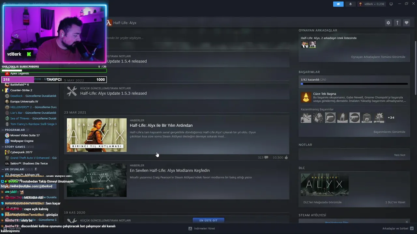
Task: Click wrench icon of Update 1.5.3 notes
Action: click(72, 91)
